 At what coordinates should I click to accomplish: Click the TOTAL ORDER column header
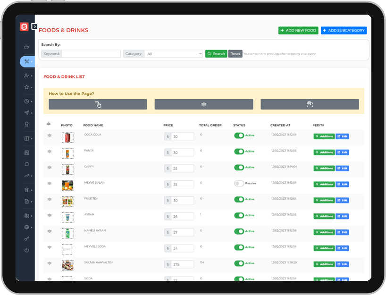tap(210, 126)
